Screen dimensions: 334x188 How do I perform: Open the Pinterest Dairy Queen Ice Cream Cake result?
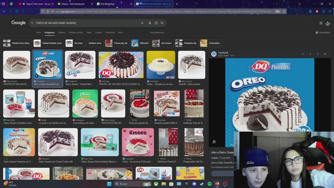tap(58, 142)
